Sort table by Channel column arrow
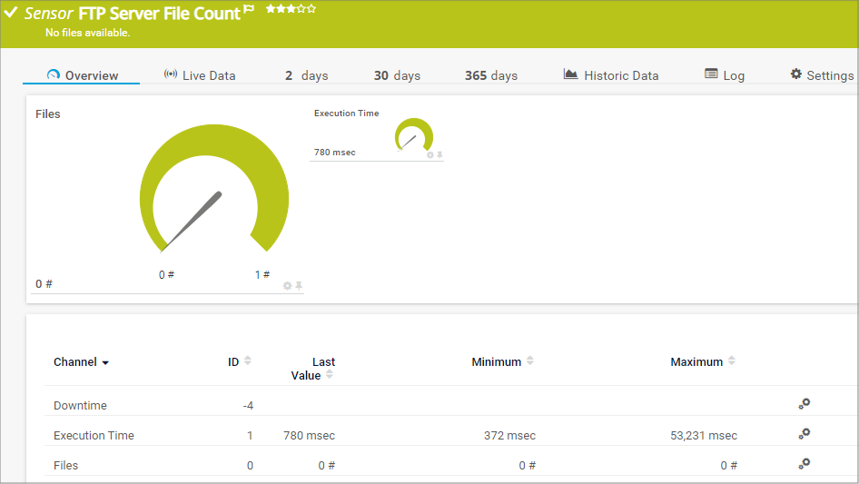The width and height of the screenshot is (859, 484). tap(105, 362)
